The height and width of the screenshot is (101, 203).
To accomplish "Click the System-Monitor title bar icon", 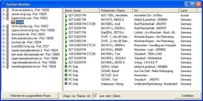I will [x=3, y=4].
